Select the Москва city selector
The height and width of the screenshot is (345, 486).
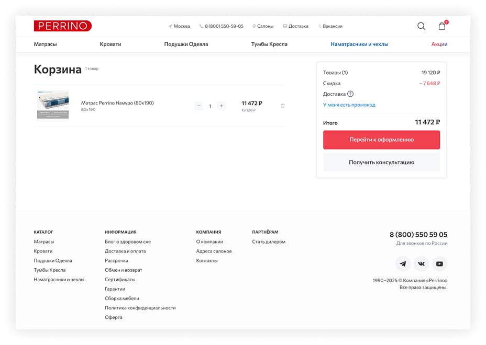(x=179, y=26)
